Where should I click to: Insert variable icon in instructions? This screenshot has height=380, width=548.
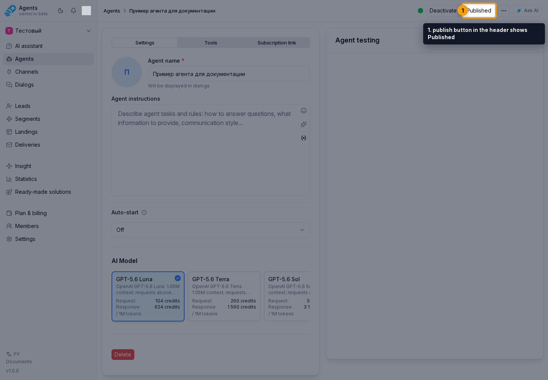coord(304,138)
